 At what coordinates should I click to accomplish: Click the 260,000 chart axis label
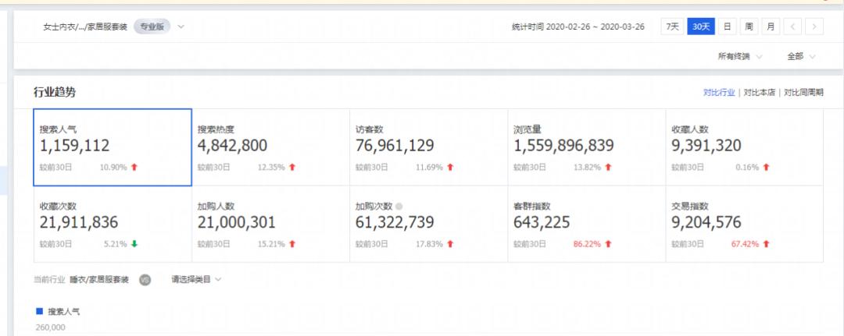pyautogui.click(x=51, y=327)
